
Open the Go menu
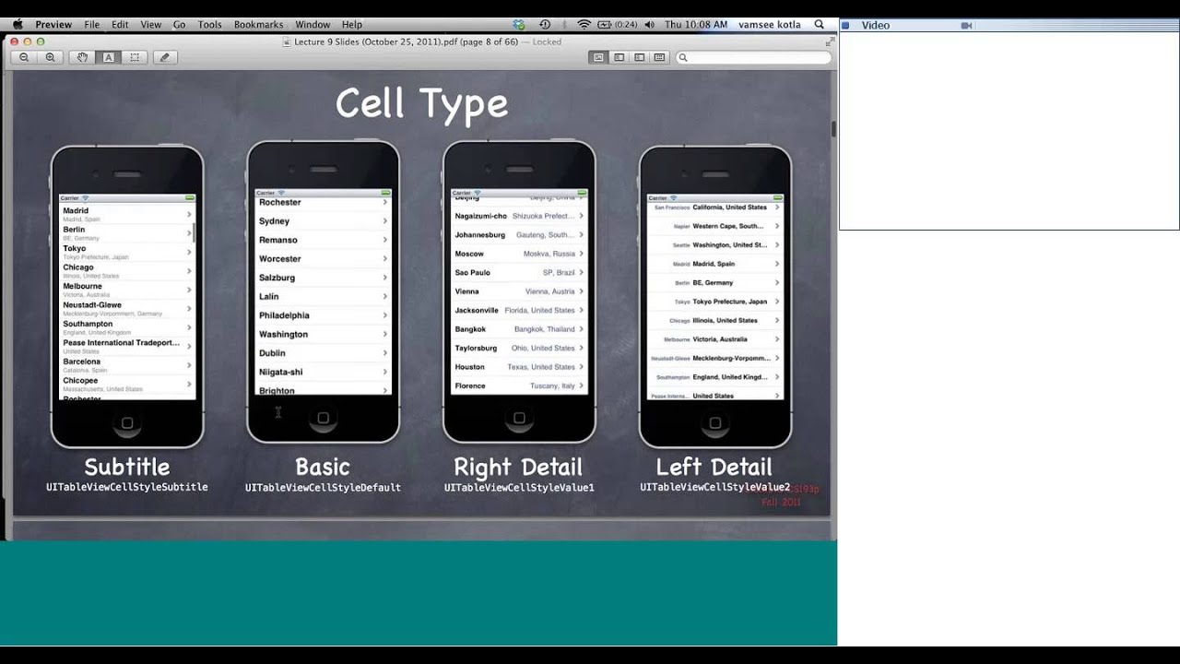(179, 25)
